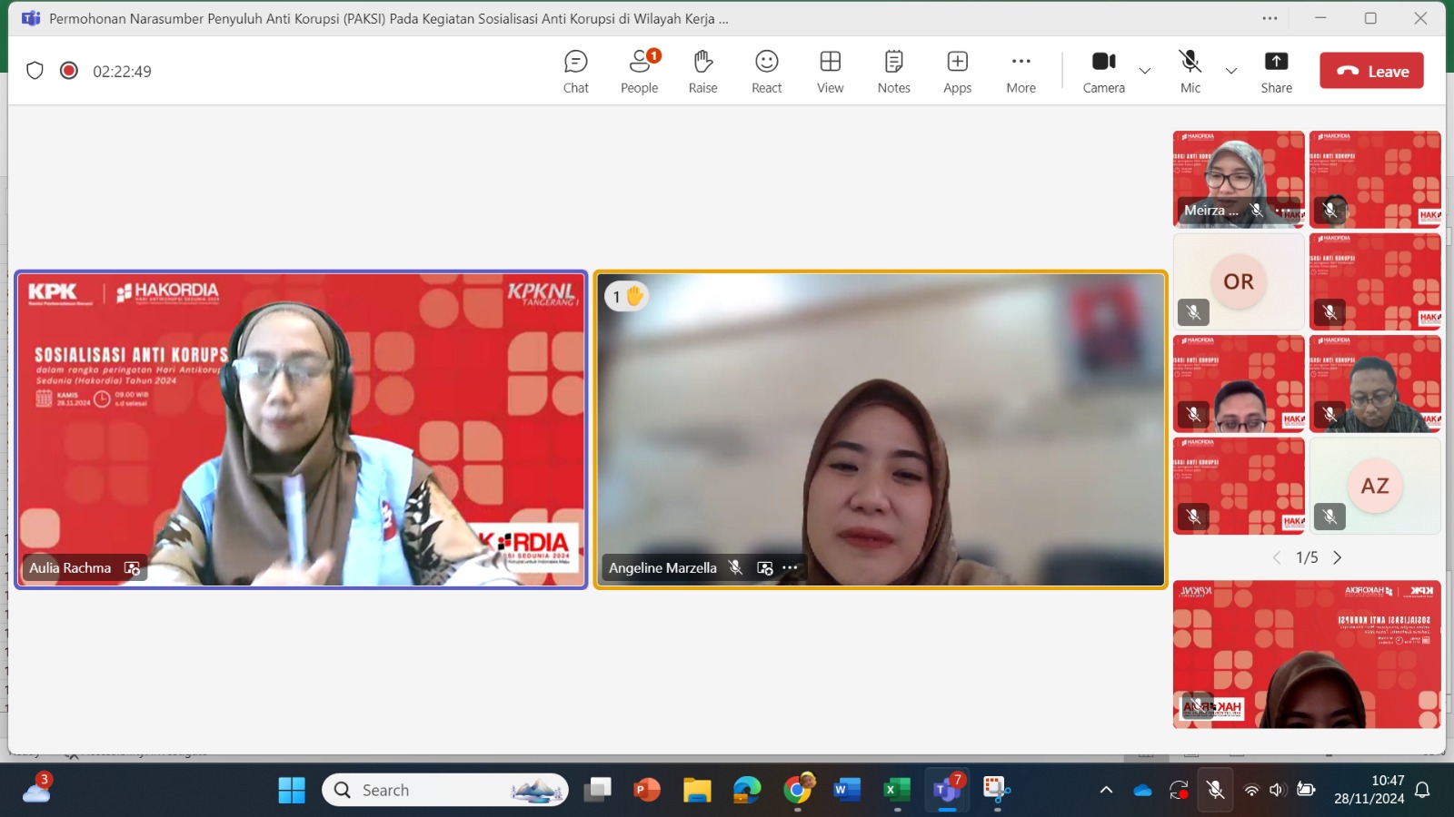
Task: Open more options for Angeline Marzella
Action: click(791, 568)
